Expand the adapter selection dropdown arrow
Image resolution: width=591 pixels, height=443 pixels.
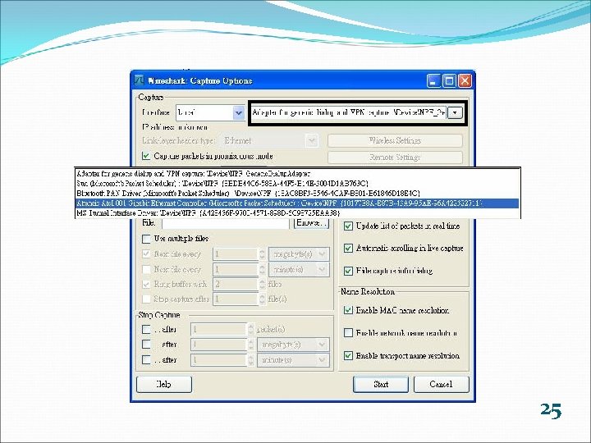[x=455, y=112]
